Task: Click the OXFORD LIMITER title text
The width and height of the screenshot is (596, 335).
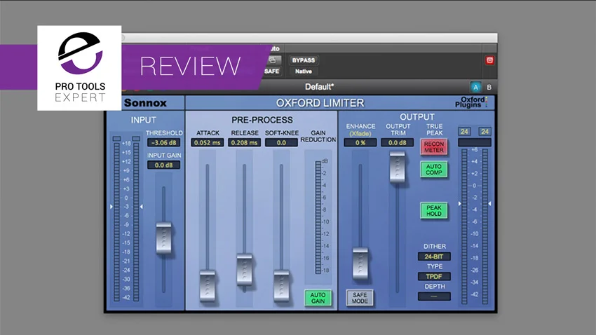Action: [x=320, y=103]
